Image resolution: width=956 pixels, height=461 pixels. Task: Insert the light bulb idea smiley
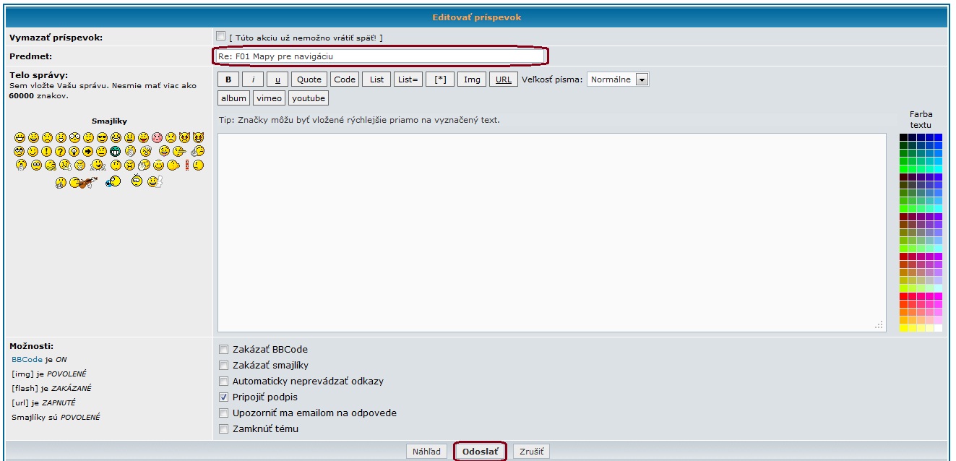74,152
